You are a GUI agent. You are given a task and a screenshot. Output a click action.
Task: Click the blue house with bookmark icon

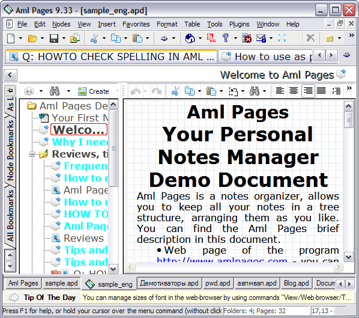(x=190, y=38)
